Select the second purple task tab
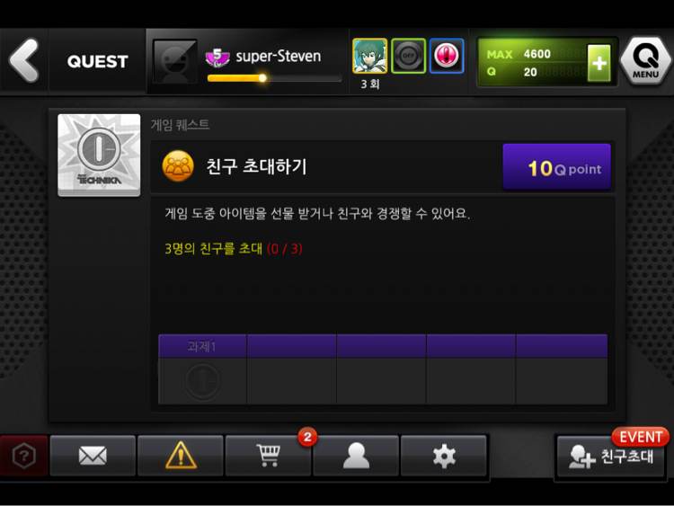Viewport: 674px width, 506px height. (x=292, y=346)
